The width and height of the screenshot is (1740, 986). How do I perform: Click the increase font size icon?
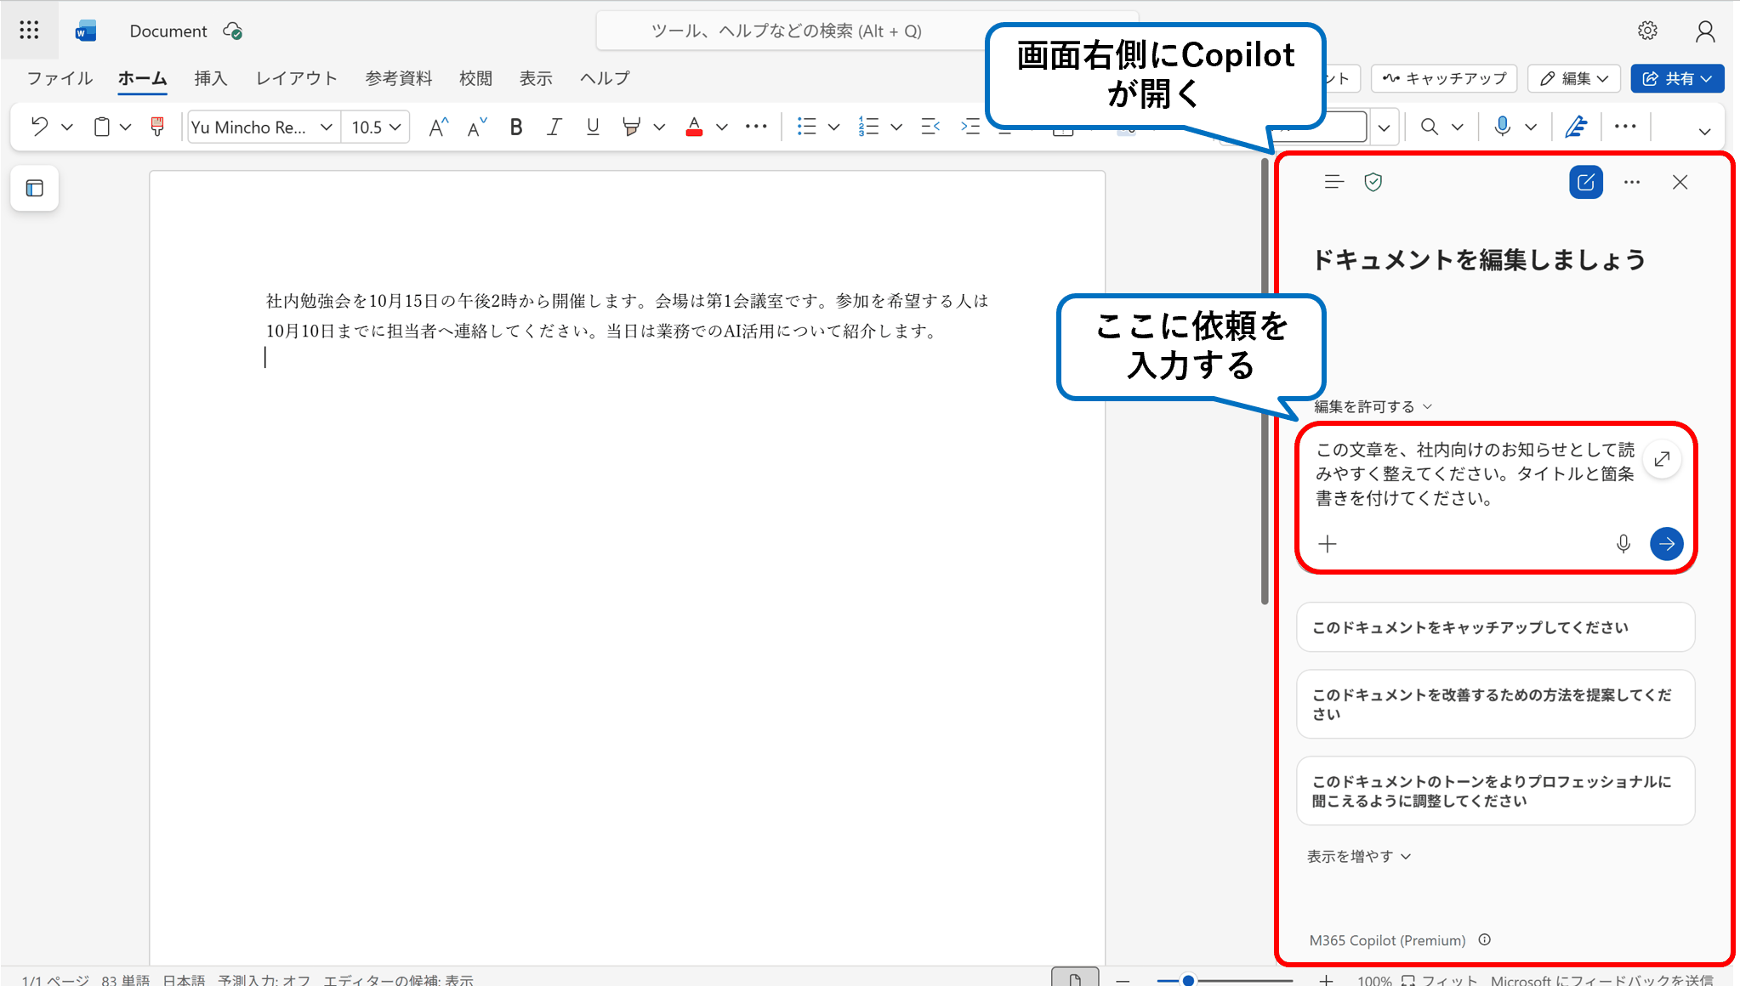pyautogui.click(x=438, y=127)
